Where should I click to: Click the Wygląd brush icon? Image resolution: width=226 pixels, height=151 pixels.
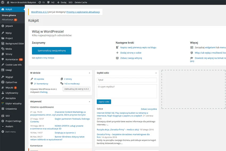coord(3,77)
